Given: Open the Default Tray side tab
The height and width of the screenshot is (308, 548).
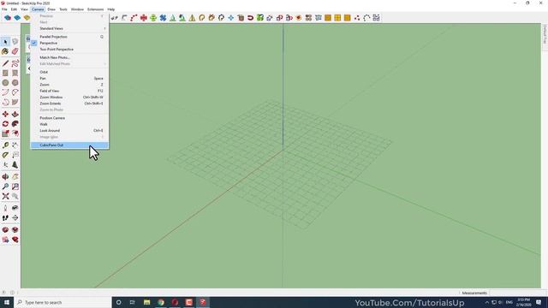Looking at the screenshot, I should pos(545,34).
